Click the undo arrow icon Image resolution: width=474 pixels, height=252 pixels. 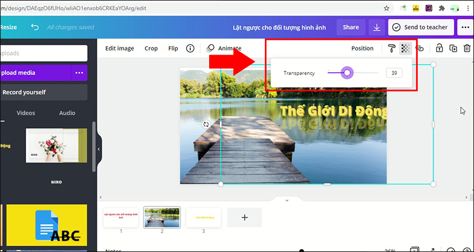pyautogui.click(x=35, y=27)
